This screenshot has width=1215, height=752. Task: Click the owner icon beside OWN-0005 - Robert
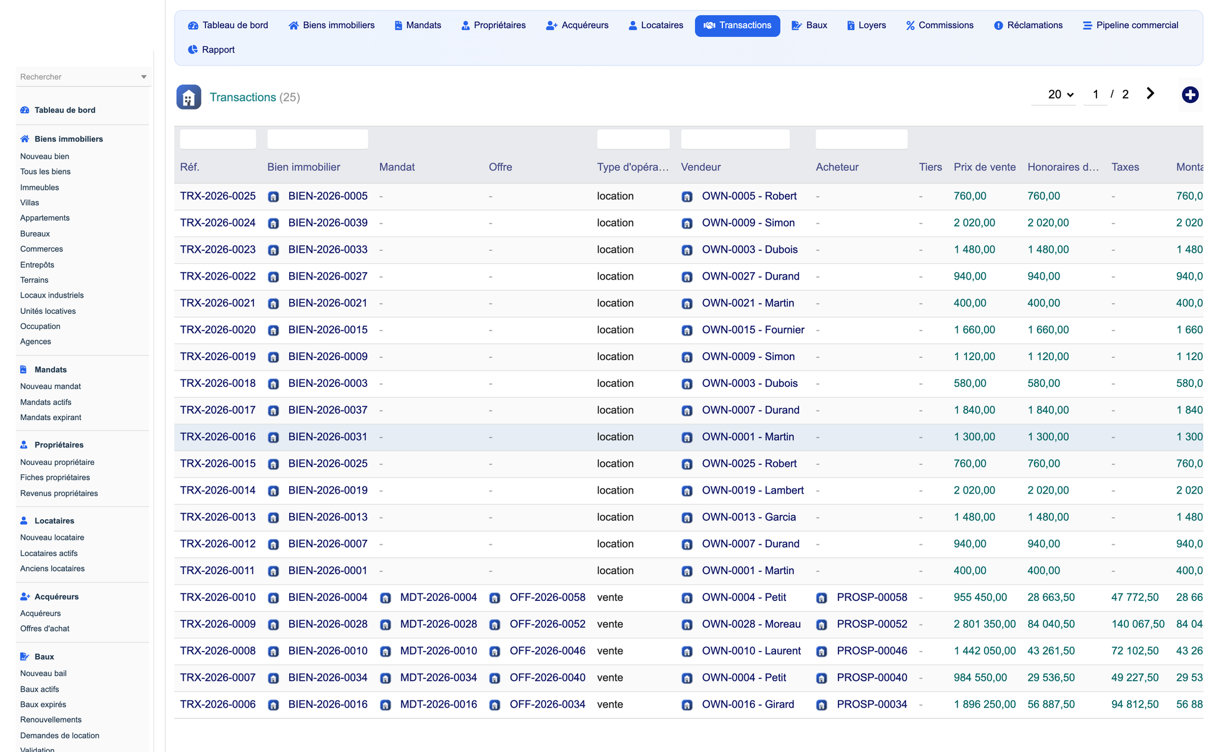(x=687, y=197)
